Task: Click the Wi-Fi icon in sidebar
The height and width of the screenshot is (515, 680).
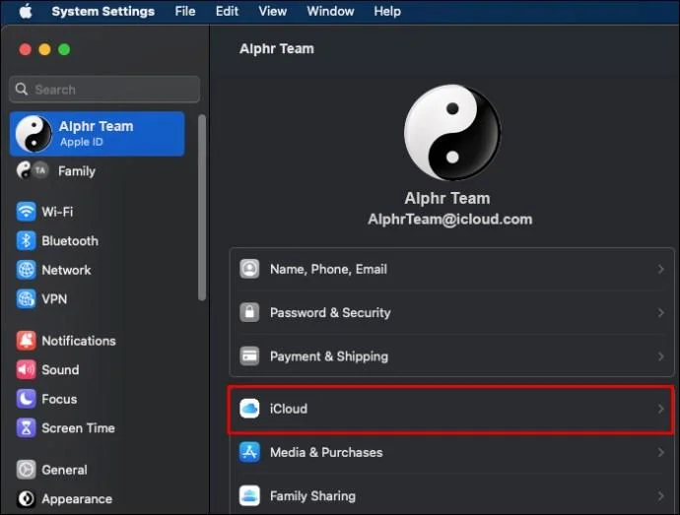Action: [x=26, y=212]
